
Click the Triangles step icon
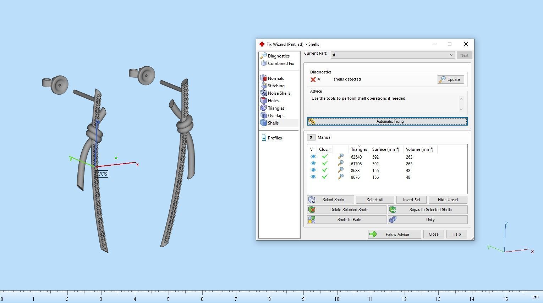pos(263,108)
